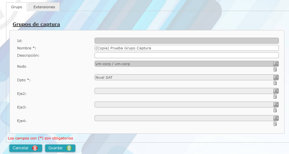
Task: Open the list picker for Eje2
Action: point(276,91)
